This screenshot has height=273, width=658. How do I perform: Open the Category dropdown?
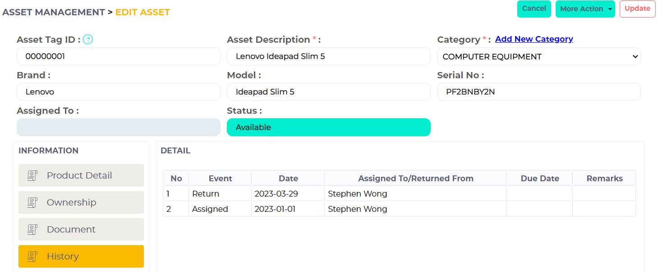538,57
